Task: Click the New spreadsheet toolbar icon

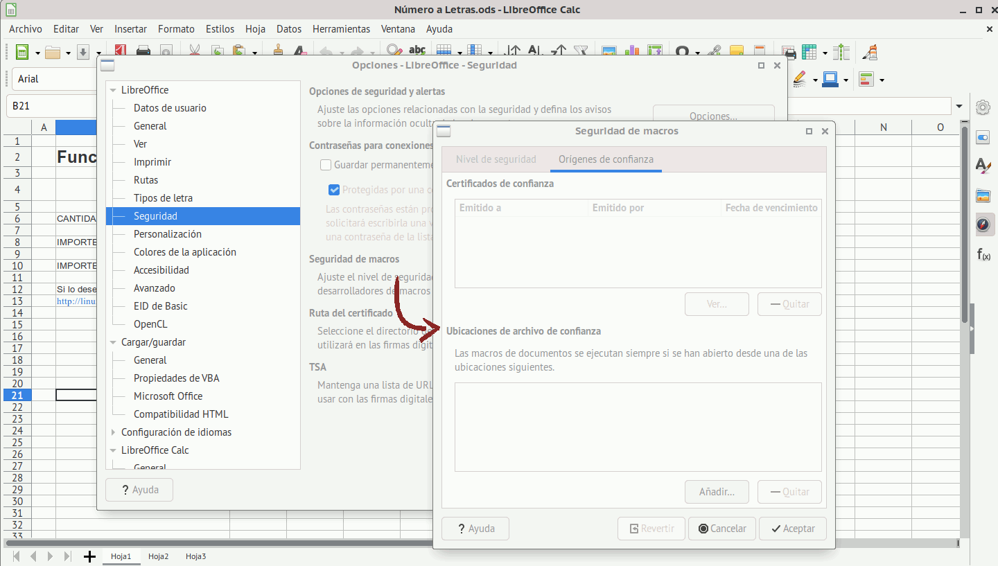Action: (x=21, y=53)
